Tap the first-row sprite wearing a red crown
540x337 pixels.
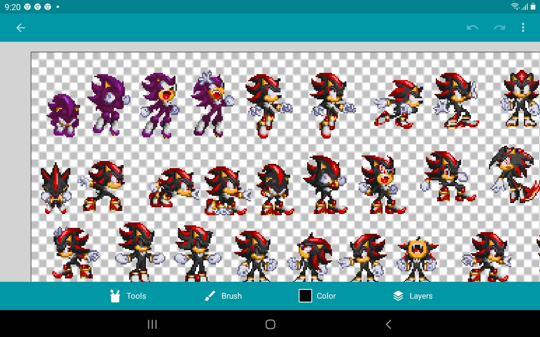pyautogui.click(x=521, y=99)
